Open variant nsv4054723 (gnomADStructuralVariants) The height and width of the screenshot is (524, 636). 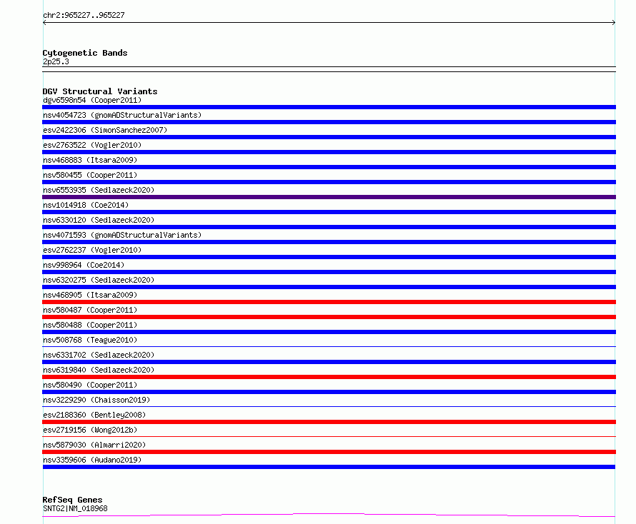(x=122, y=115)
